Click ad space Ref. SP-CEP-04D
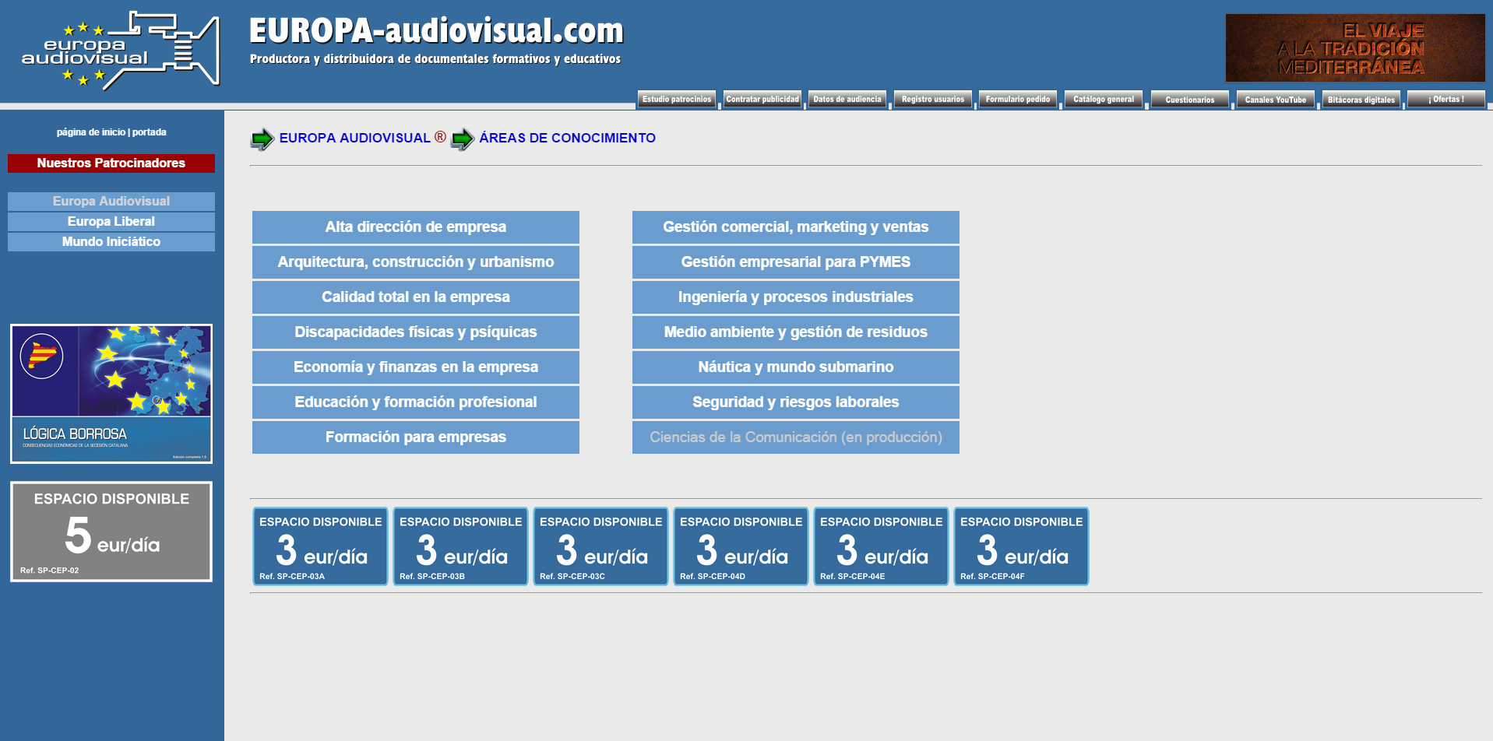The image size is (1493, 741). (741, 546)
